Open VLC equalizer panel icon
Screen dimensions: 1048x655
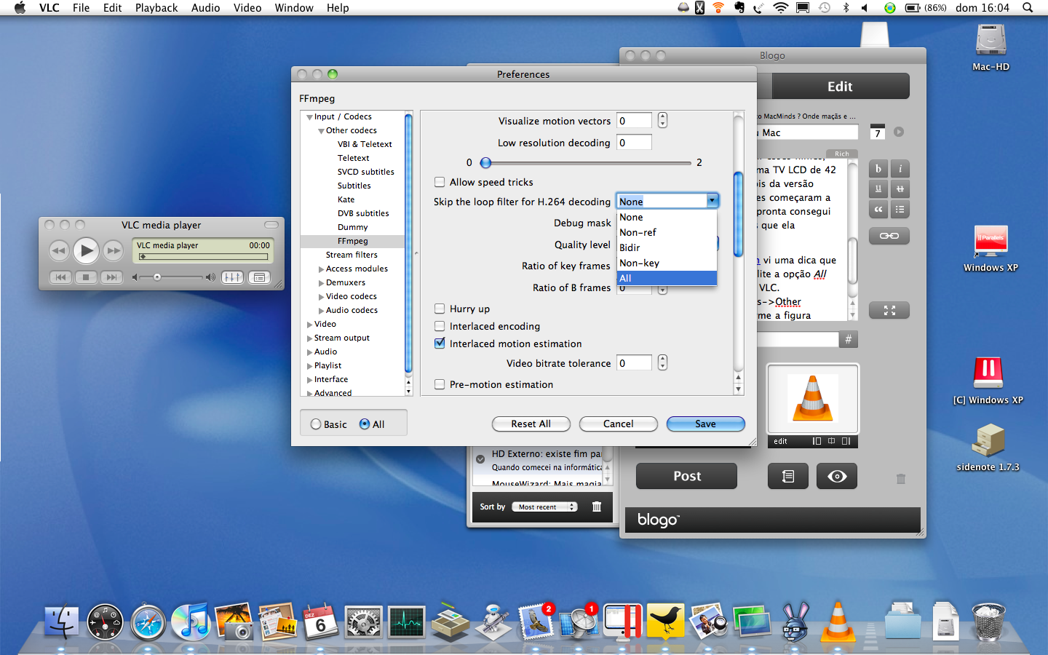click(x=232, y=277)
